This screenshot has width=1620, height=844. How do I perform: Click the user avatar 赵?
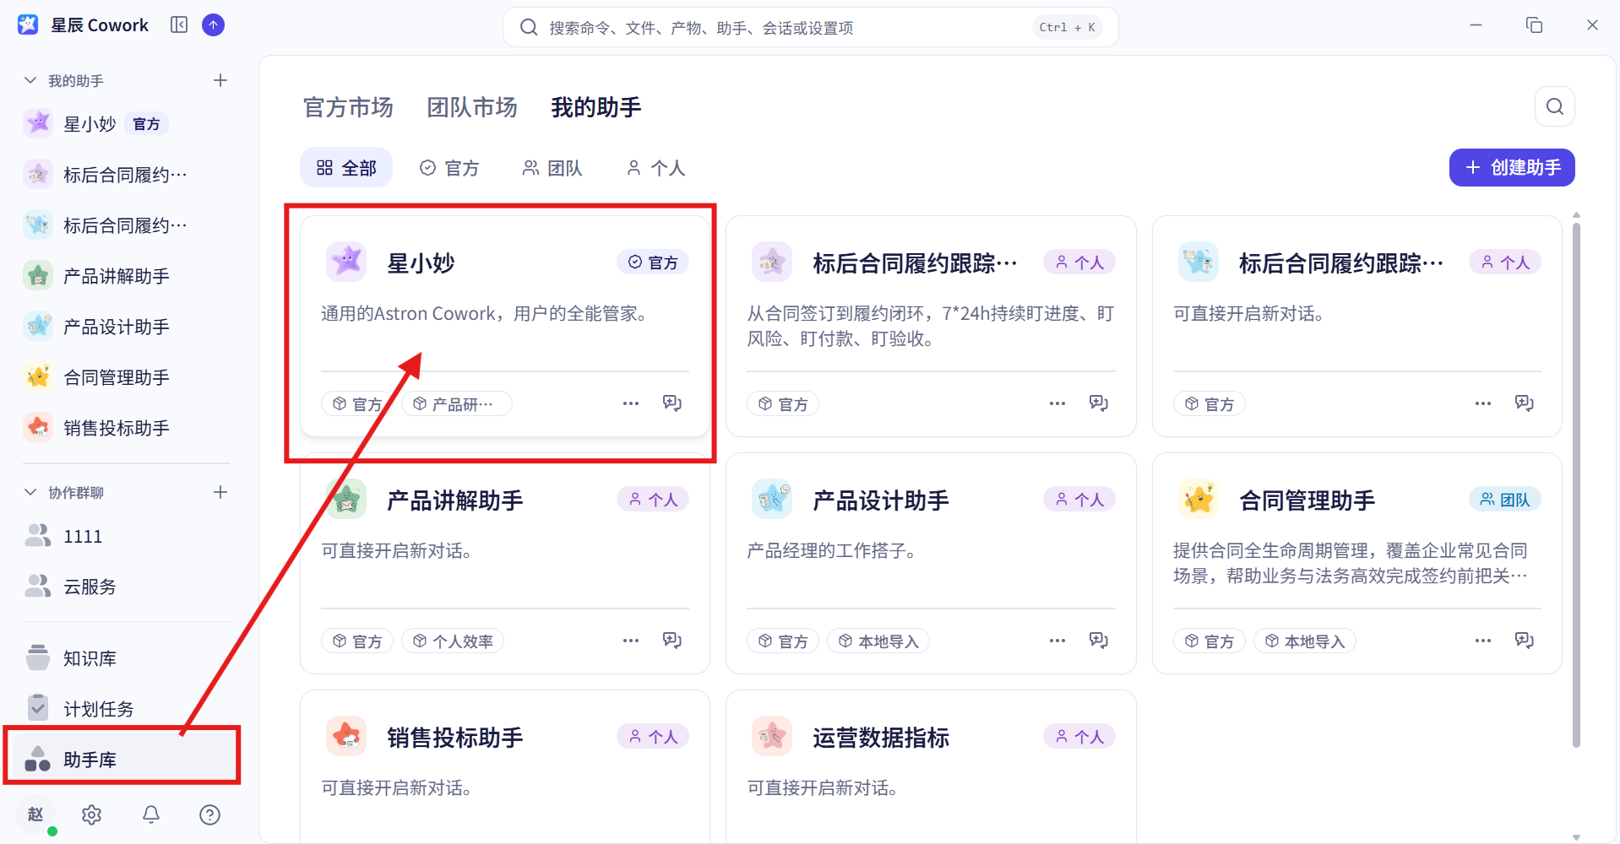click(35, 814)
